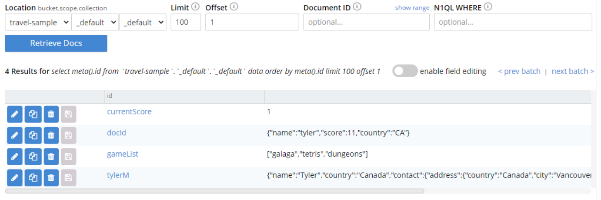Viewport: 601px width, 200px height.
Task: Edit the gameList document with pencil icon
Action: tap(15, 156)
